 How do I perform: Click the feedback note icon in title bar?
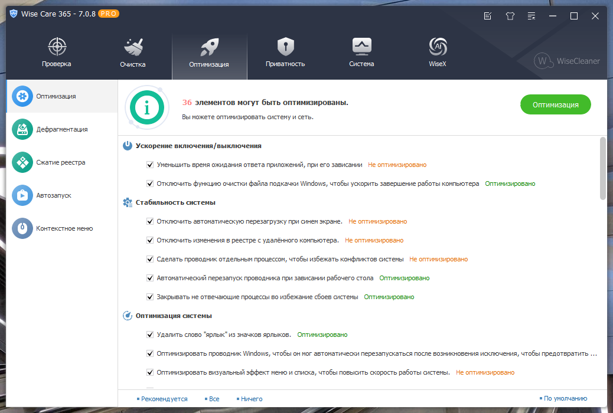[x=488, y=16]
